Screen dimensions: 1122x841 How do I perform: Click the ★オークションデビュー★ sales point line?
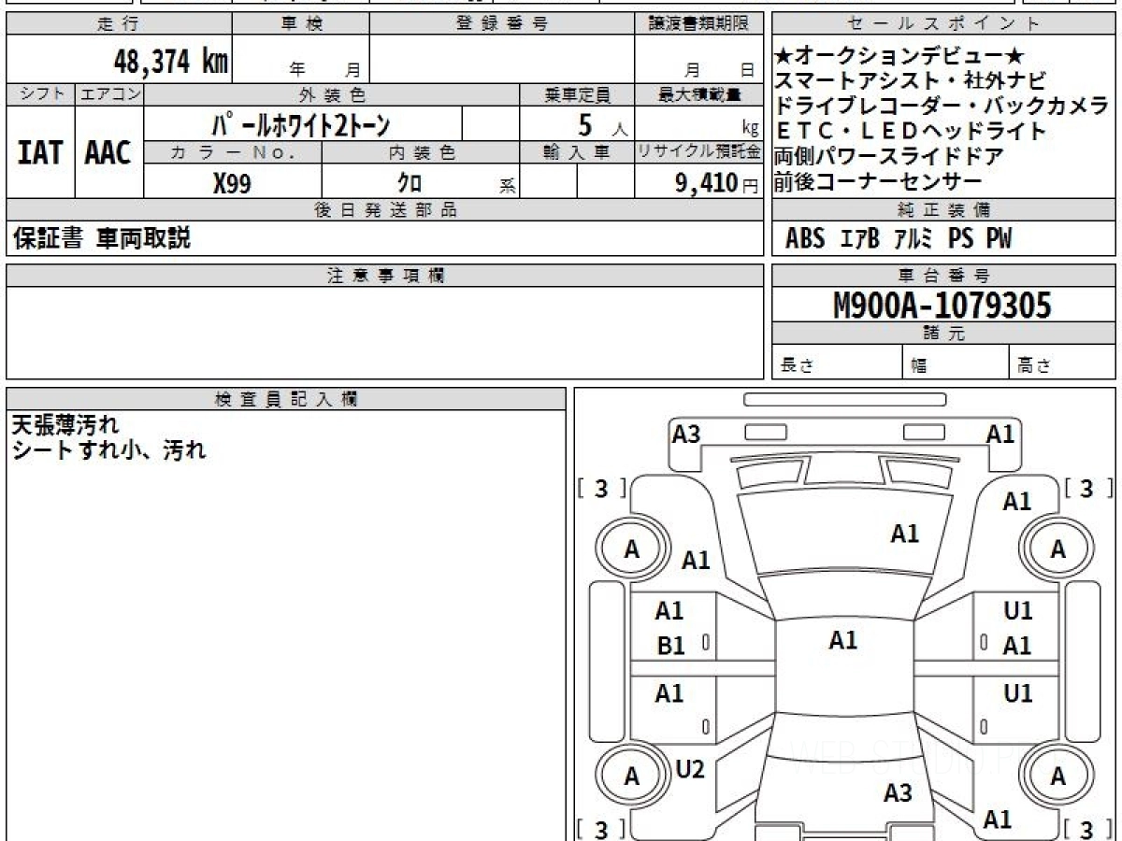coord(900,56)
